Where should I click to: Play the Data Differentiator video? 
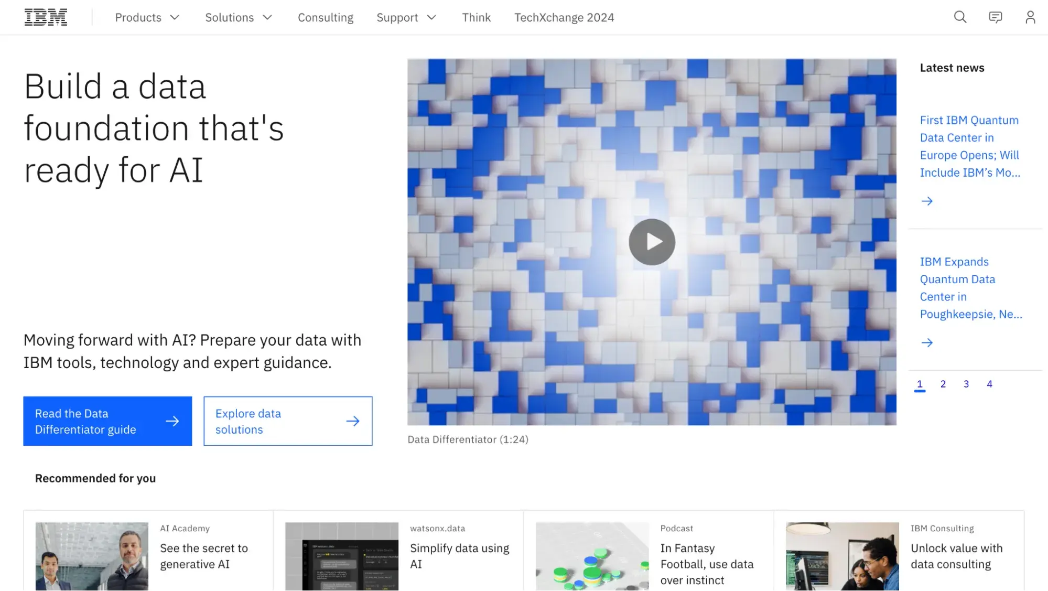652,241
